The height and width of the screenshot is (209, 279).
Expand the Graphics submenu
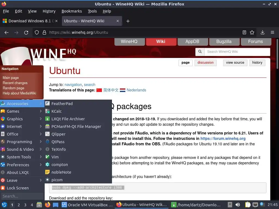tap(22, 119)
